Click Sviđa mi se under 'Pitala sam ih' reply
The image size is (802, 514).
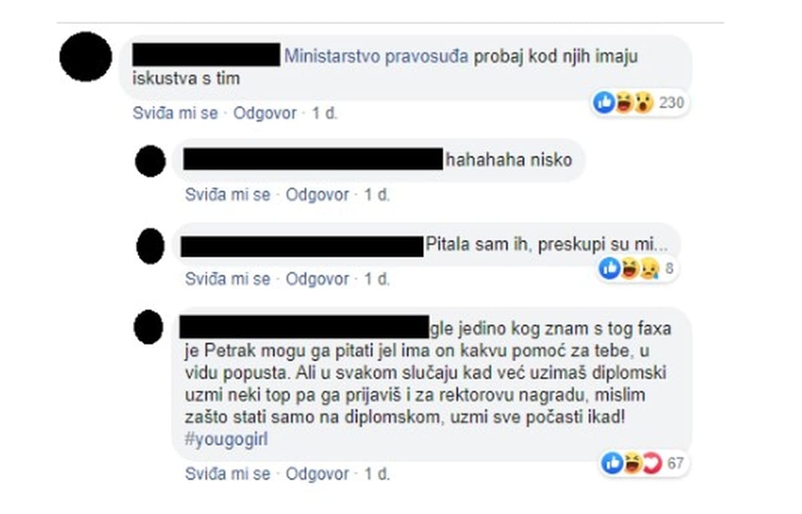tap(228, 279)
